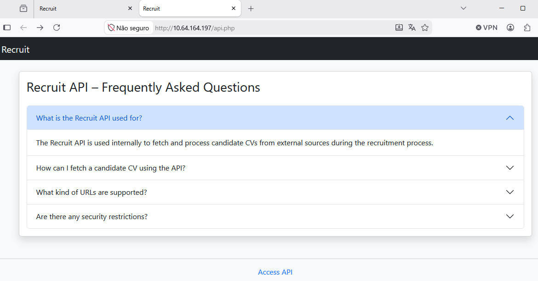This screenshot has height=281, width=538.
Task: Maximize the browser window
Action: point(523,8)
